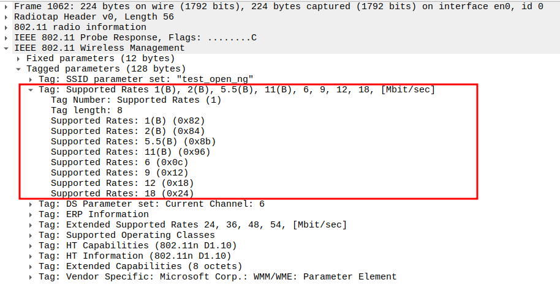Expand 802.11 radio information arrow
Screen dimensions: 560x285
[7, 28]
